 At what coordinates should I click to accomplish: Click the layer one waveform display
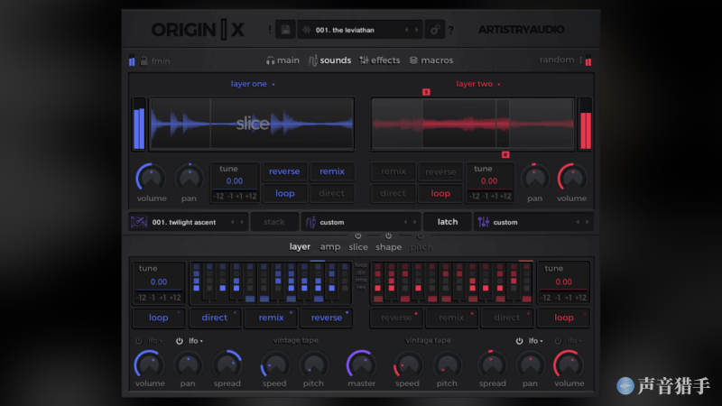point(253,124)
